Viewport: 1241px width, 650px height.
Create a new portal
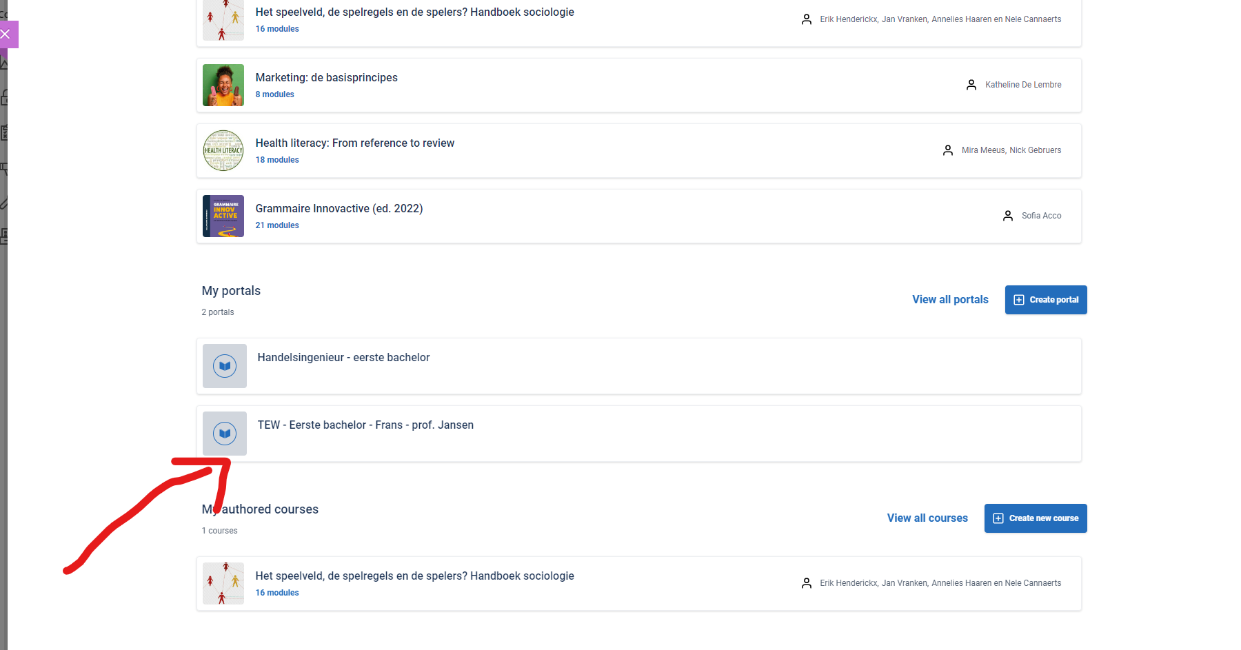[1046, 300]
